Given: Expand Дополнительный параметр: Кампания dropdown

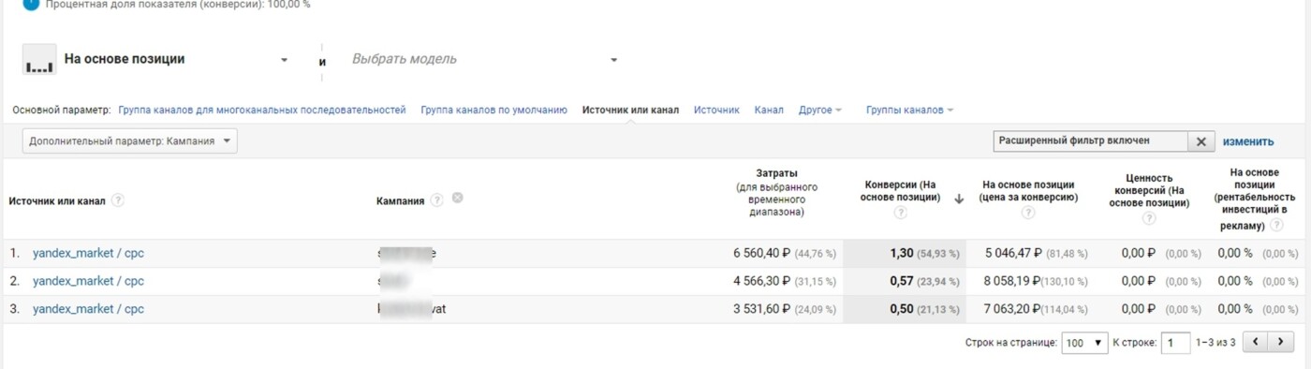Looking at the screenshot, I should pyautogui.click(x=129, y=141).
